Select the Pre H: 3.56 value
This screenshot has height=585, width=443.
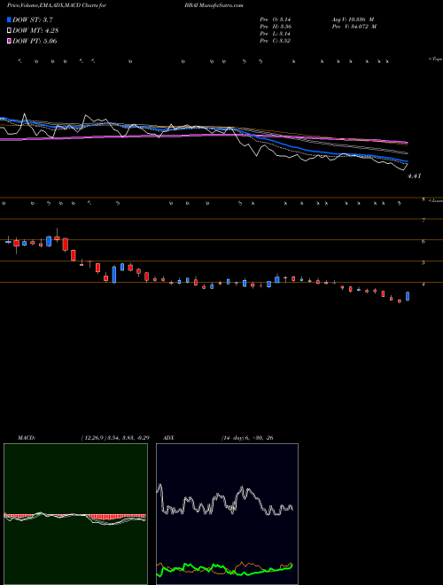276,27
